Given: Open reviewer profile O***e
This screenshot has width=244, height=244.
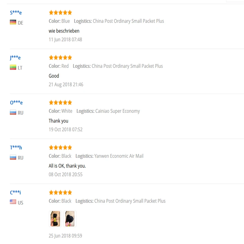Looking at the screenshot, I should click(16, 102).
